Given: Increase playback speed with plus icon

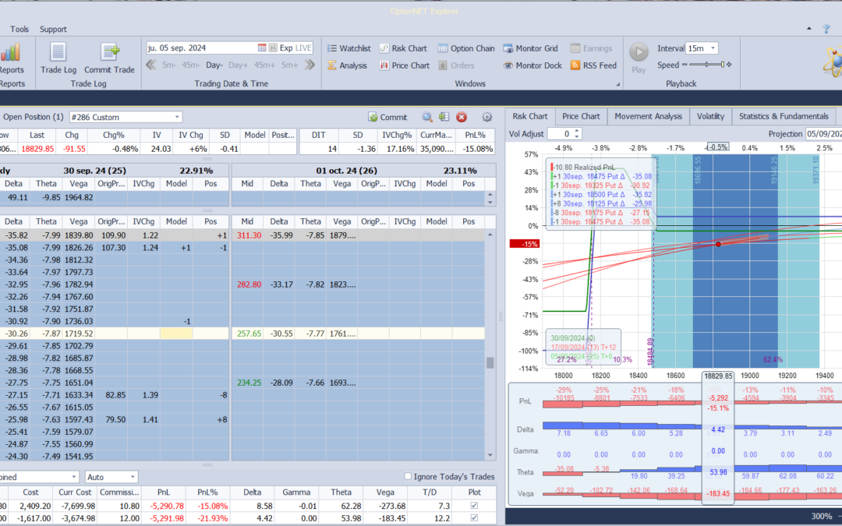Looking at the screenshot, I should (729, 65).
